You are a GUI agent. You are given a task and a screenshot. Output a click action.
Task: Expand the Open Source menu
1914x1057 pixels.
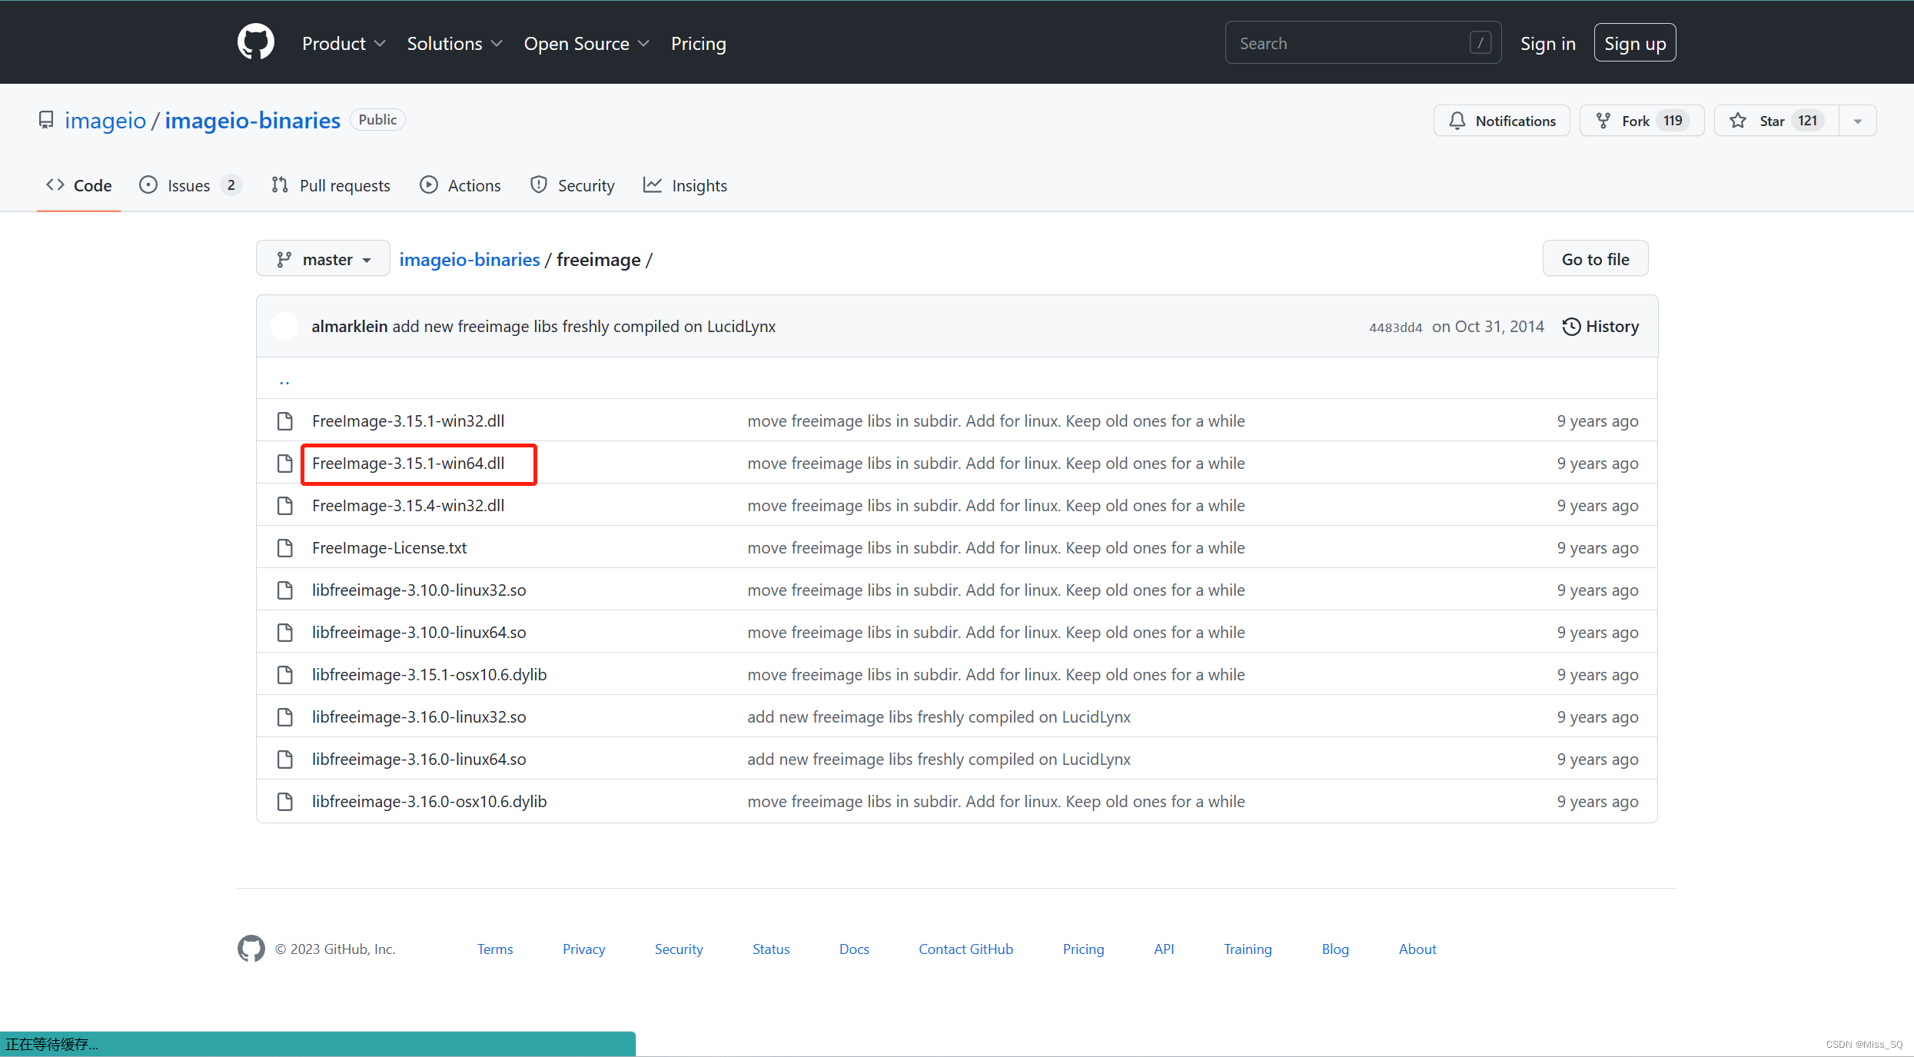(x=586, y=44)
